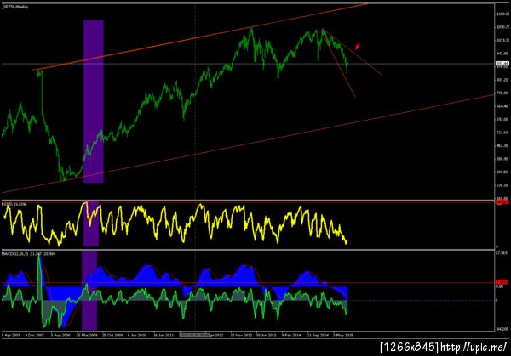Select the MACD(12,26,9) indicator label
The image size is (511, 356).
(29, 253)
